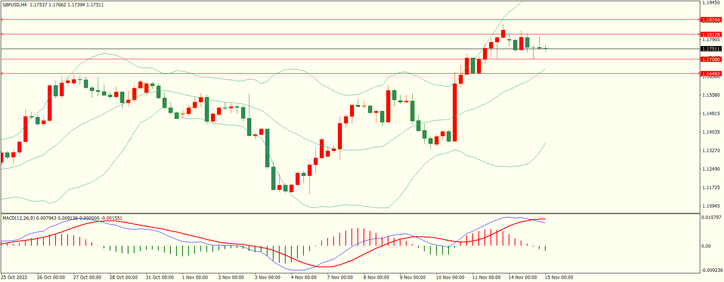Screen dimensions: 724x282
Task: Click the 15 Nov 00:00 time label
Action: pos(559,277)
